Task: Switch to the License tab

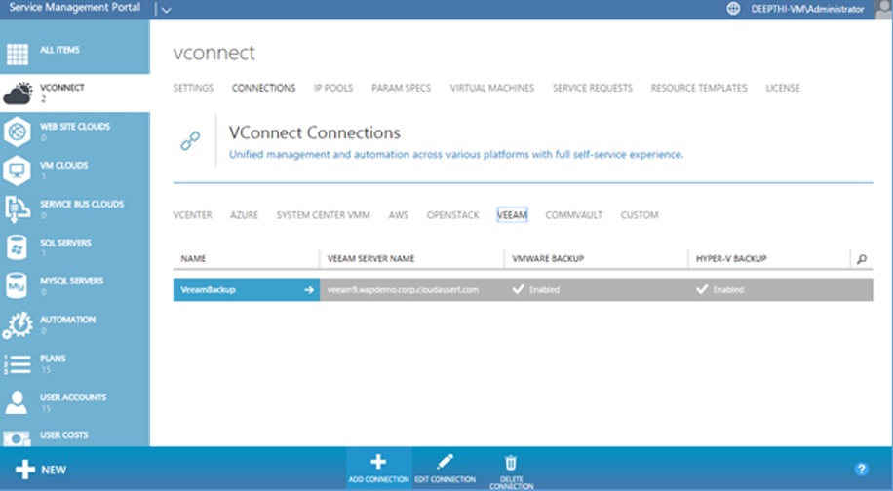Action: (783, 88)
